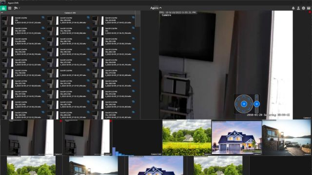Click the top of the PTZ zoom slider
The image size is (312, 175).
(x=257, y=97)
